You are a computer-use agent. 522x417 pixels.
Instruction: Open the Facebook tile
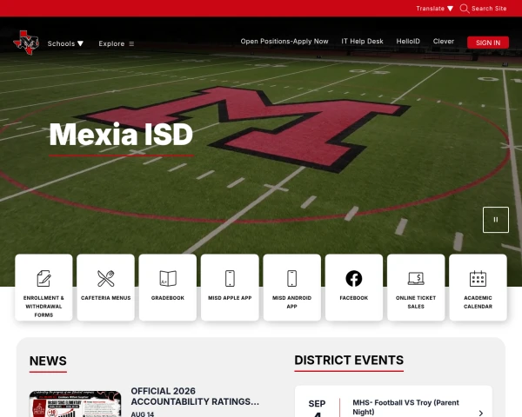pyautogui.click(x=354, y=288)
